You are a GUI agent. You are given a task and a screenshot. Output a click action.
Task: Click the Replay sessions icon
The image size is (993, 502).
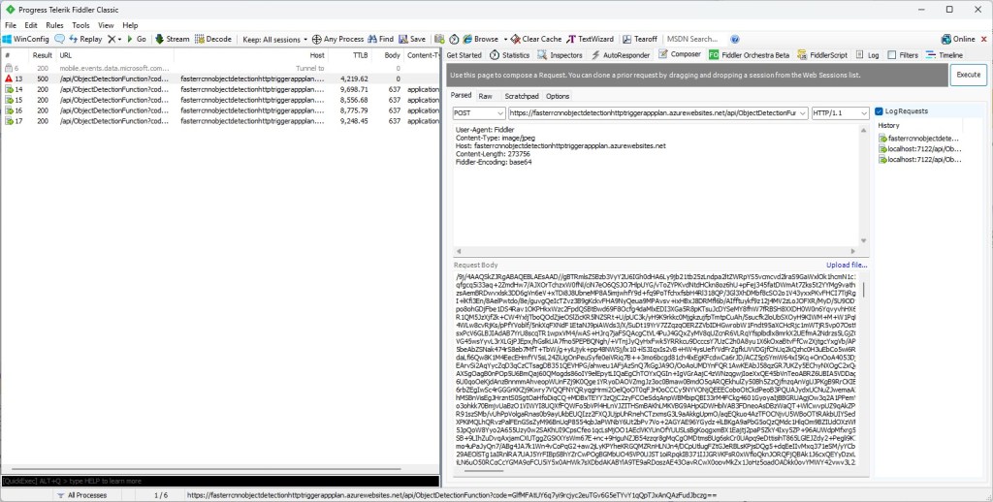coord(73,39)
